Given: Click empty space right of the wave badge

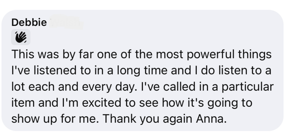Looking at the screenshot, I should 151,37.
